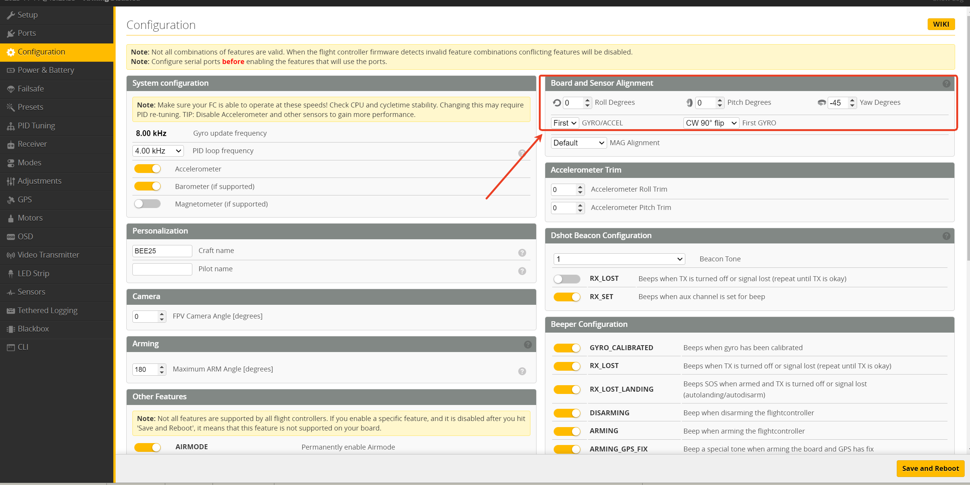Enable Dshot beacon RX_LOST toggle
The image size is (970, 485).
pyautogui.click(x=567, y=279)
